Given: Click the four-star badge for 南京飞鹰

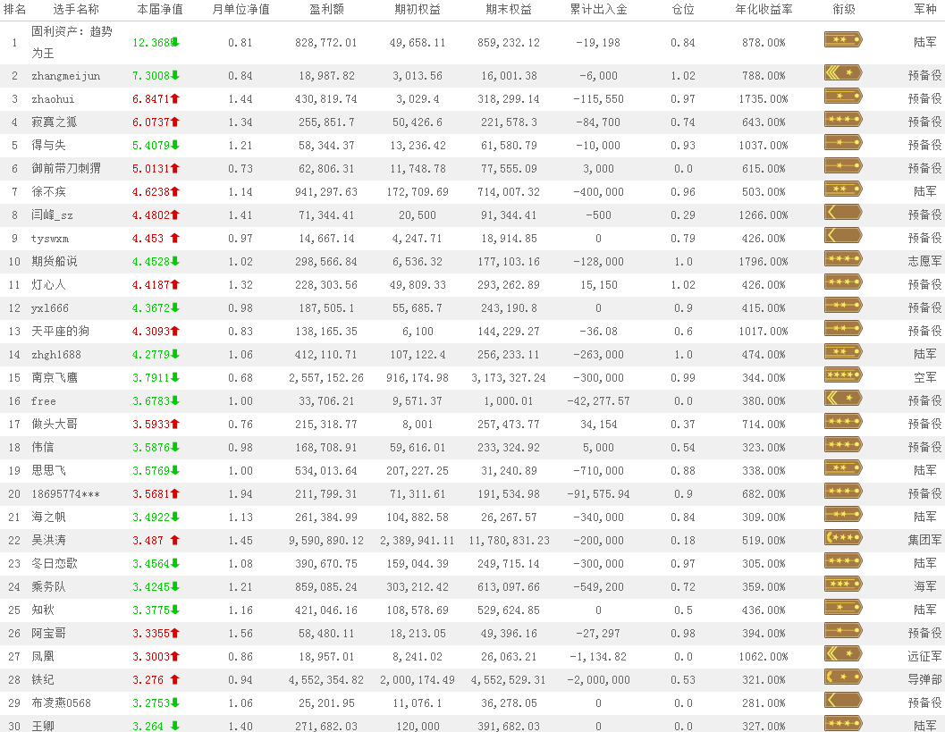Looking at the screenshot, I should 843,375.
